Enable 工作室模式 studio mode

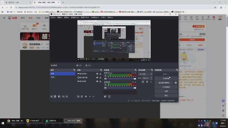166,87
